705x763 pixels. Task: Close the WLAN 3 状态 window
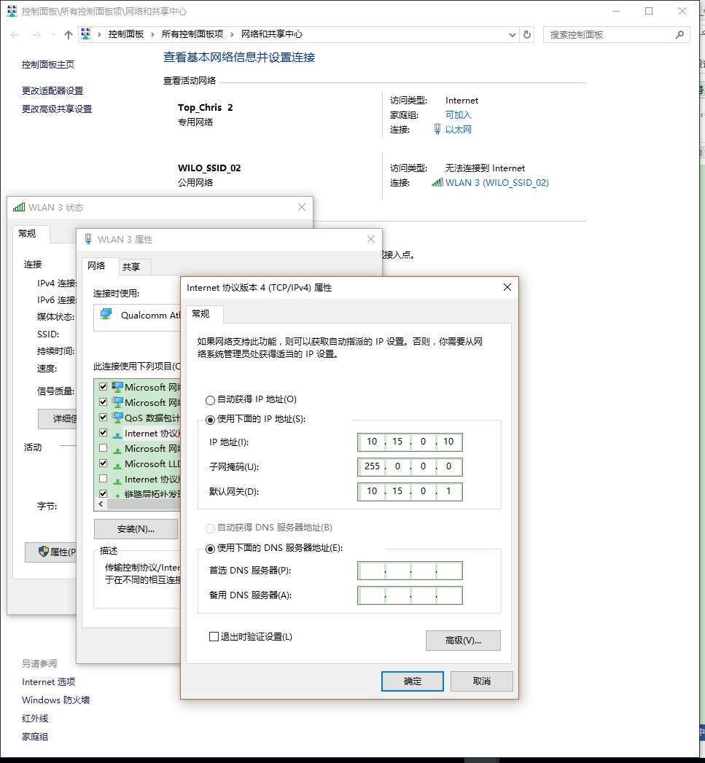pyautogui.click(x=302, y=207)
